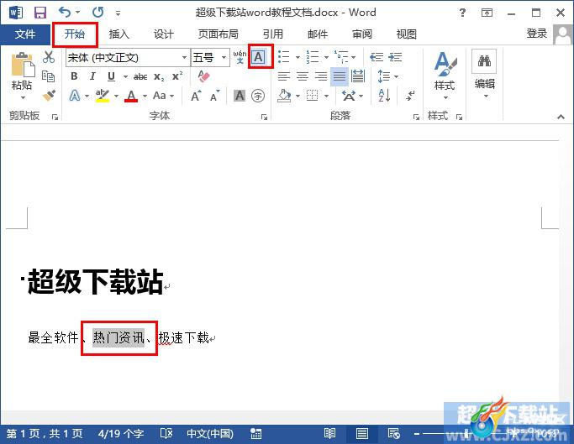Viewport: 574px width, 444px height.
Task: Switch to the 设计 (Design) tab
Action: pyautogui.click(x=164, y=34)
